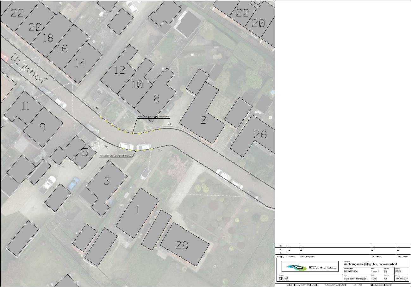Select the building numbered 2
This screenshot has width=411, height=287.
(x=203, y=120)
